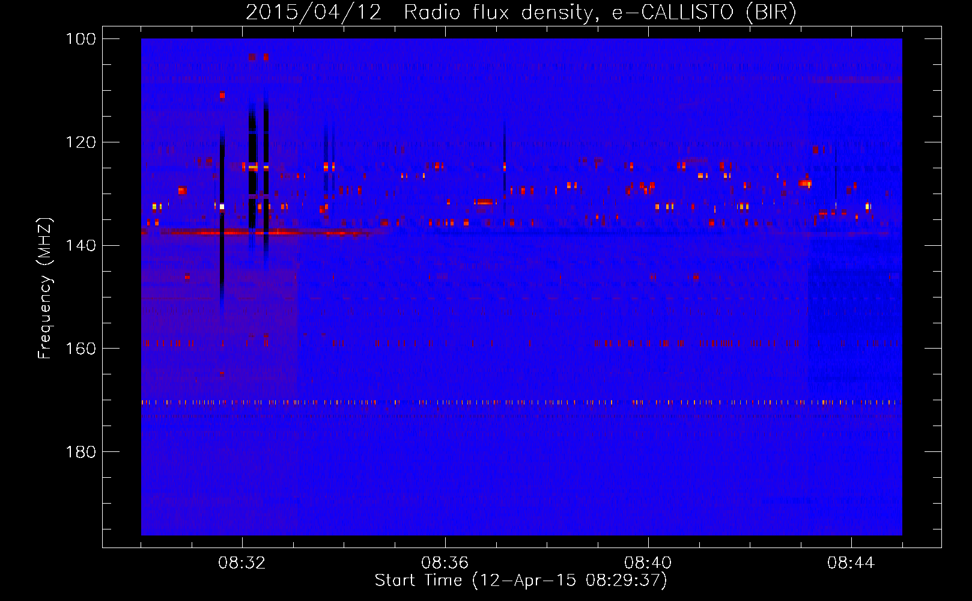Click the 160 frequency tick label

[81, 349]
